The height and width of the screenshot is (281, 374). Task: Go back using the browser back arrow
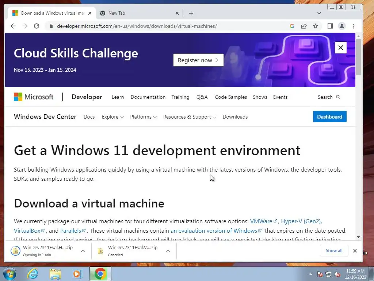(13, 26)
